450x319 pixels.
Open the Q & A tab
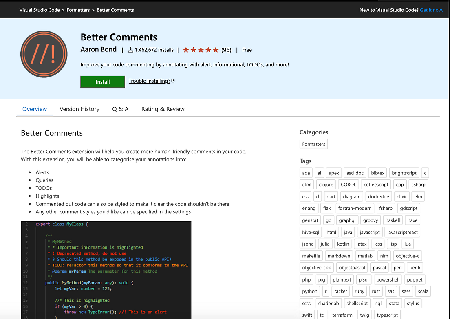(120, 109)
